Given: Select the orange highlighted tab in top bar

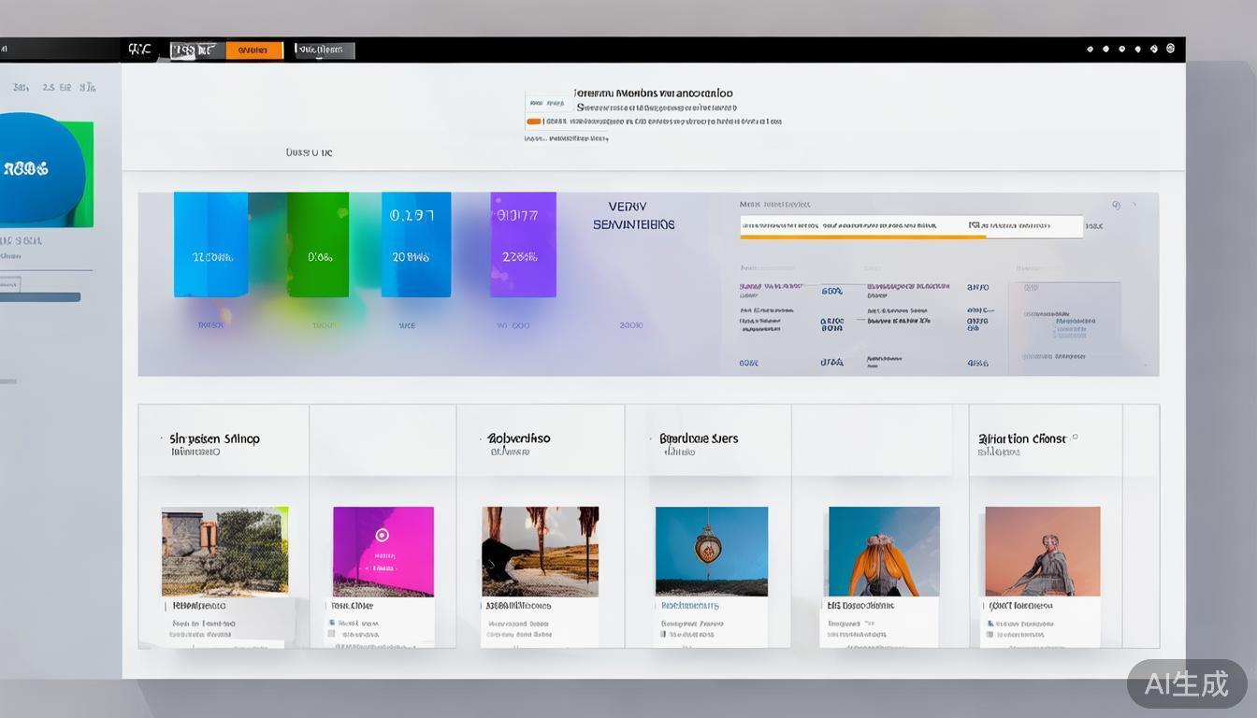Looking at the screenshot, I should point(254,50).
